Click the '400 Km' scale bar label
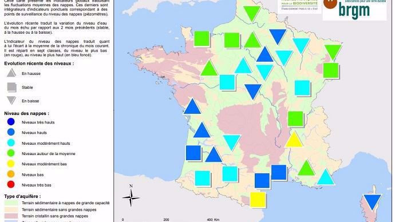The width and height of the screenshot is (395, 222). (x=212, y=220)
